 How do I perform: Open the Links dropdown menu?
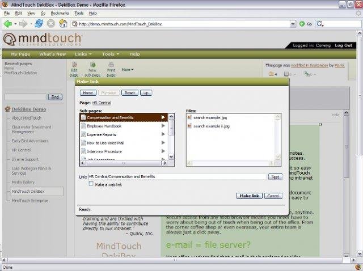(x=83, y=54)
